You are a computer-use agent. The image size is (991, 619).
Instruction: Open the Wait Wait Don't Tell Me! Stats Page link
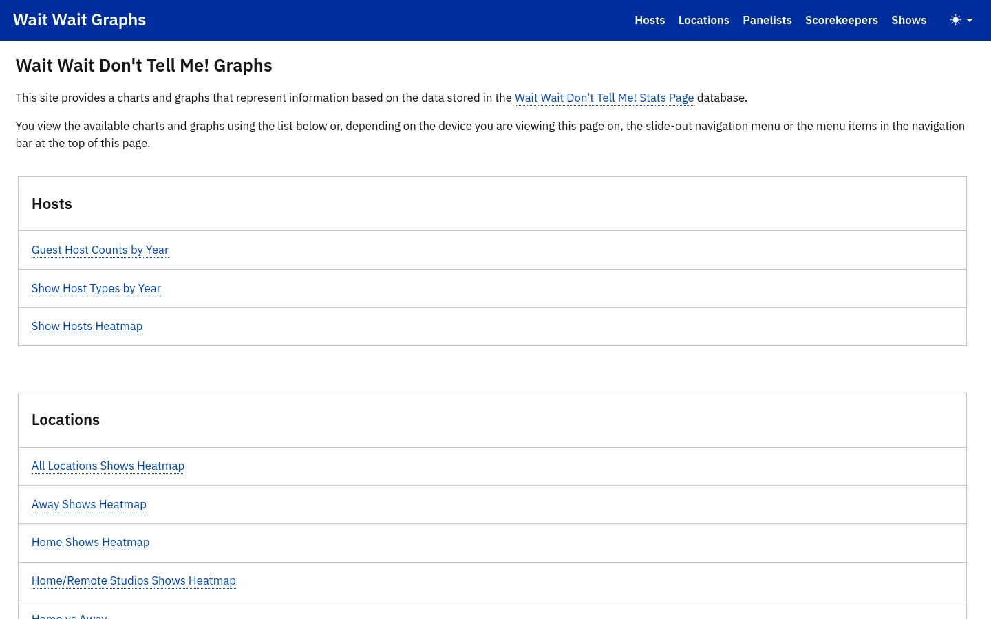(x=604, y=98)
